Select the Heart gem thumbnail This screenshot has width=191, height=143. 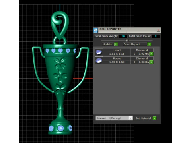[x=99, y=52]
